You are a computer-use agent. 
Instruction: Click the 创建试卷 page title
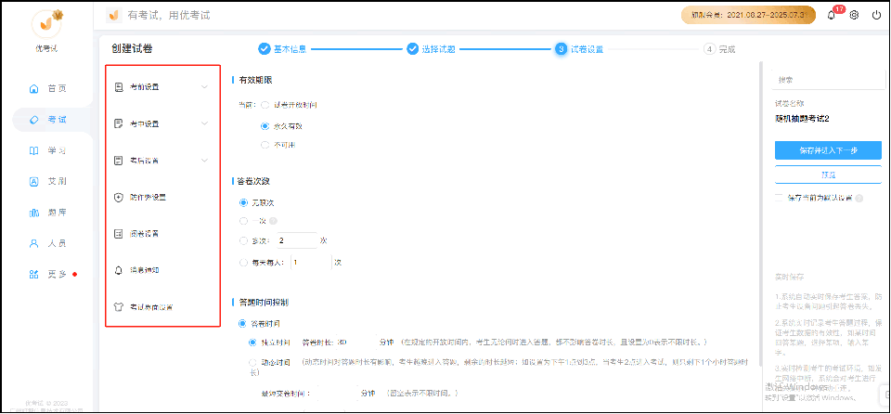tap(132, 49)
